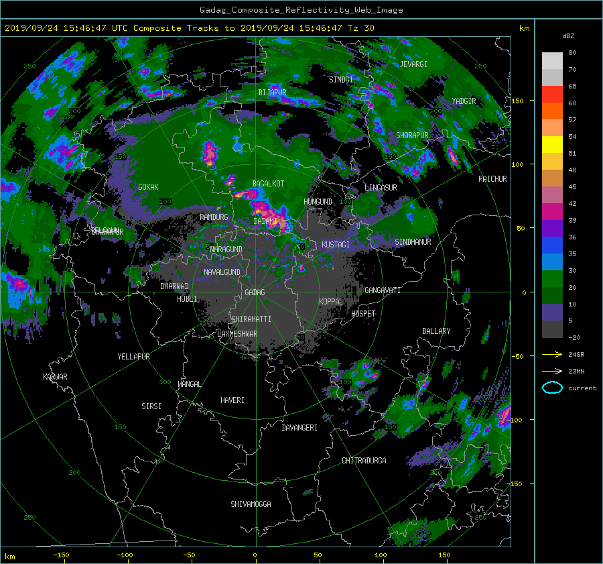The image size is (603, 564).
Task: Pick the purple 36-39 dBZ swatch
Action: point(552,229)
